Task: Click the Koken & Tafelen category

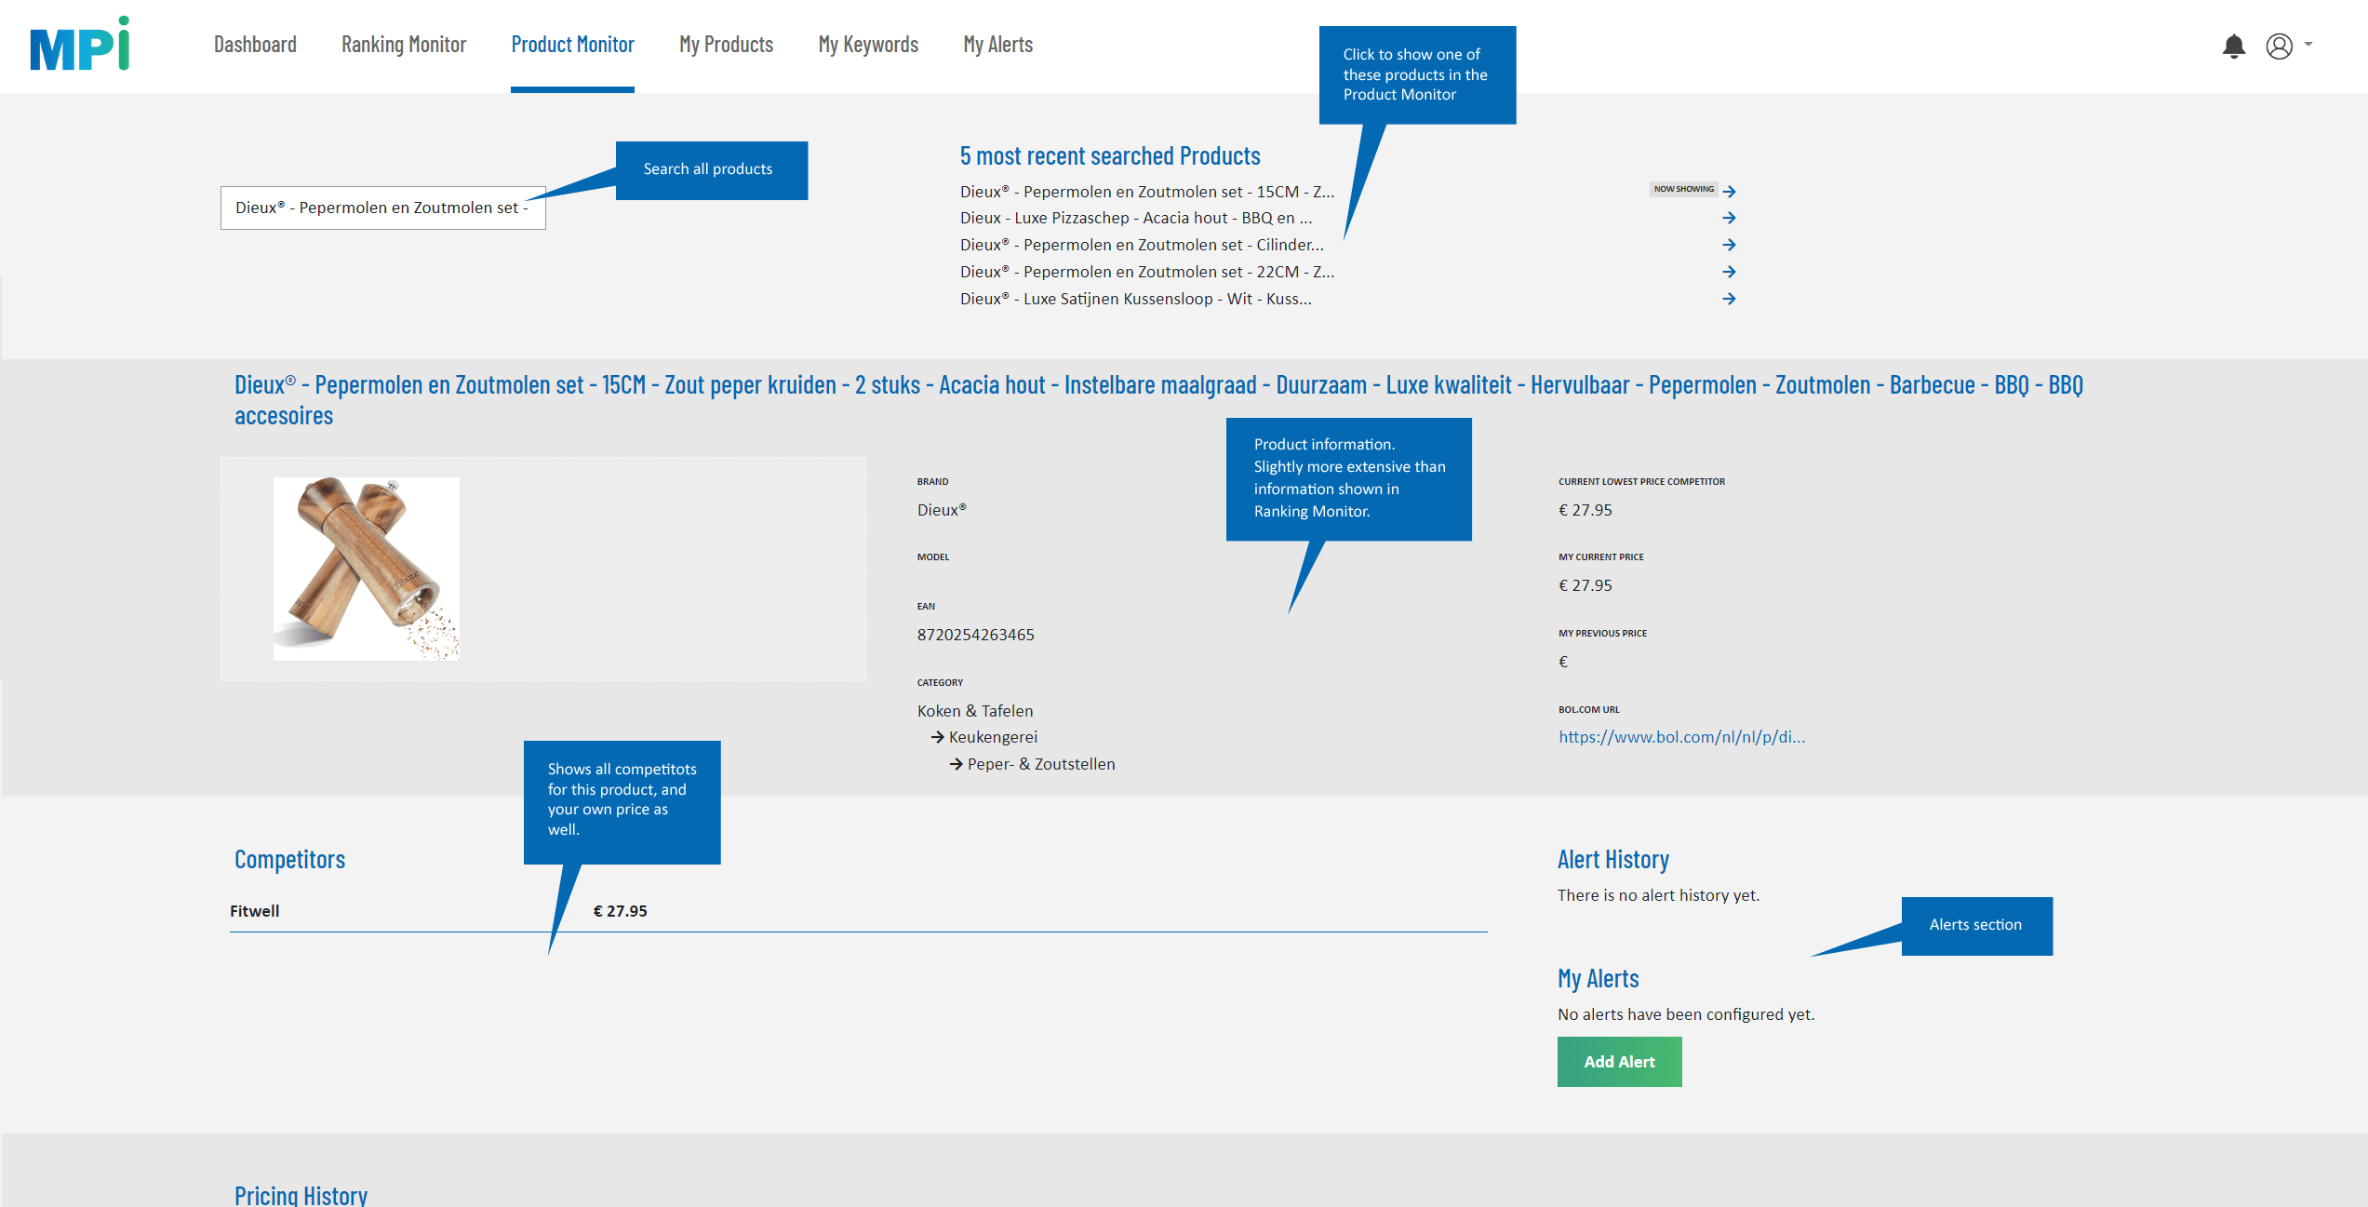Action: point(974,711)
